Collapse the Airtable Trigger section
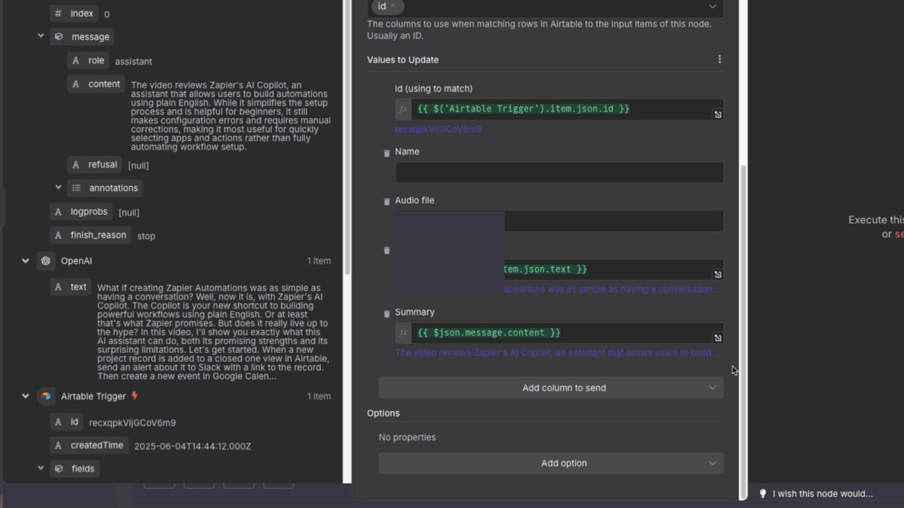This screenshot has height=508, width=904. pyautogui.click(x=26, y=397)
